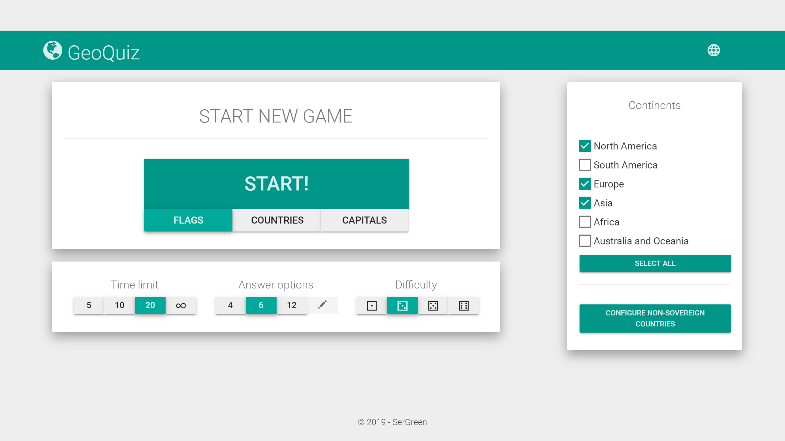Screen dimensions: 785x441
Task: Set answer options to 4
Action: 230,305
